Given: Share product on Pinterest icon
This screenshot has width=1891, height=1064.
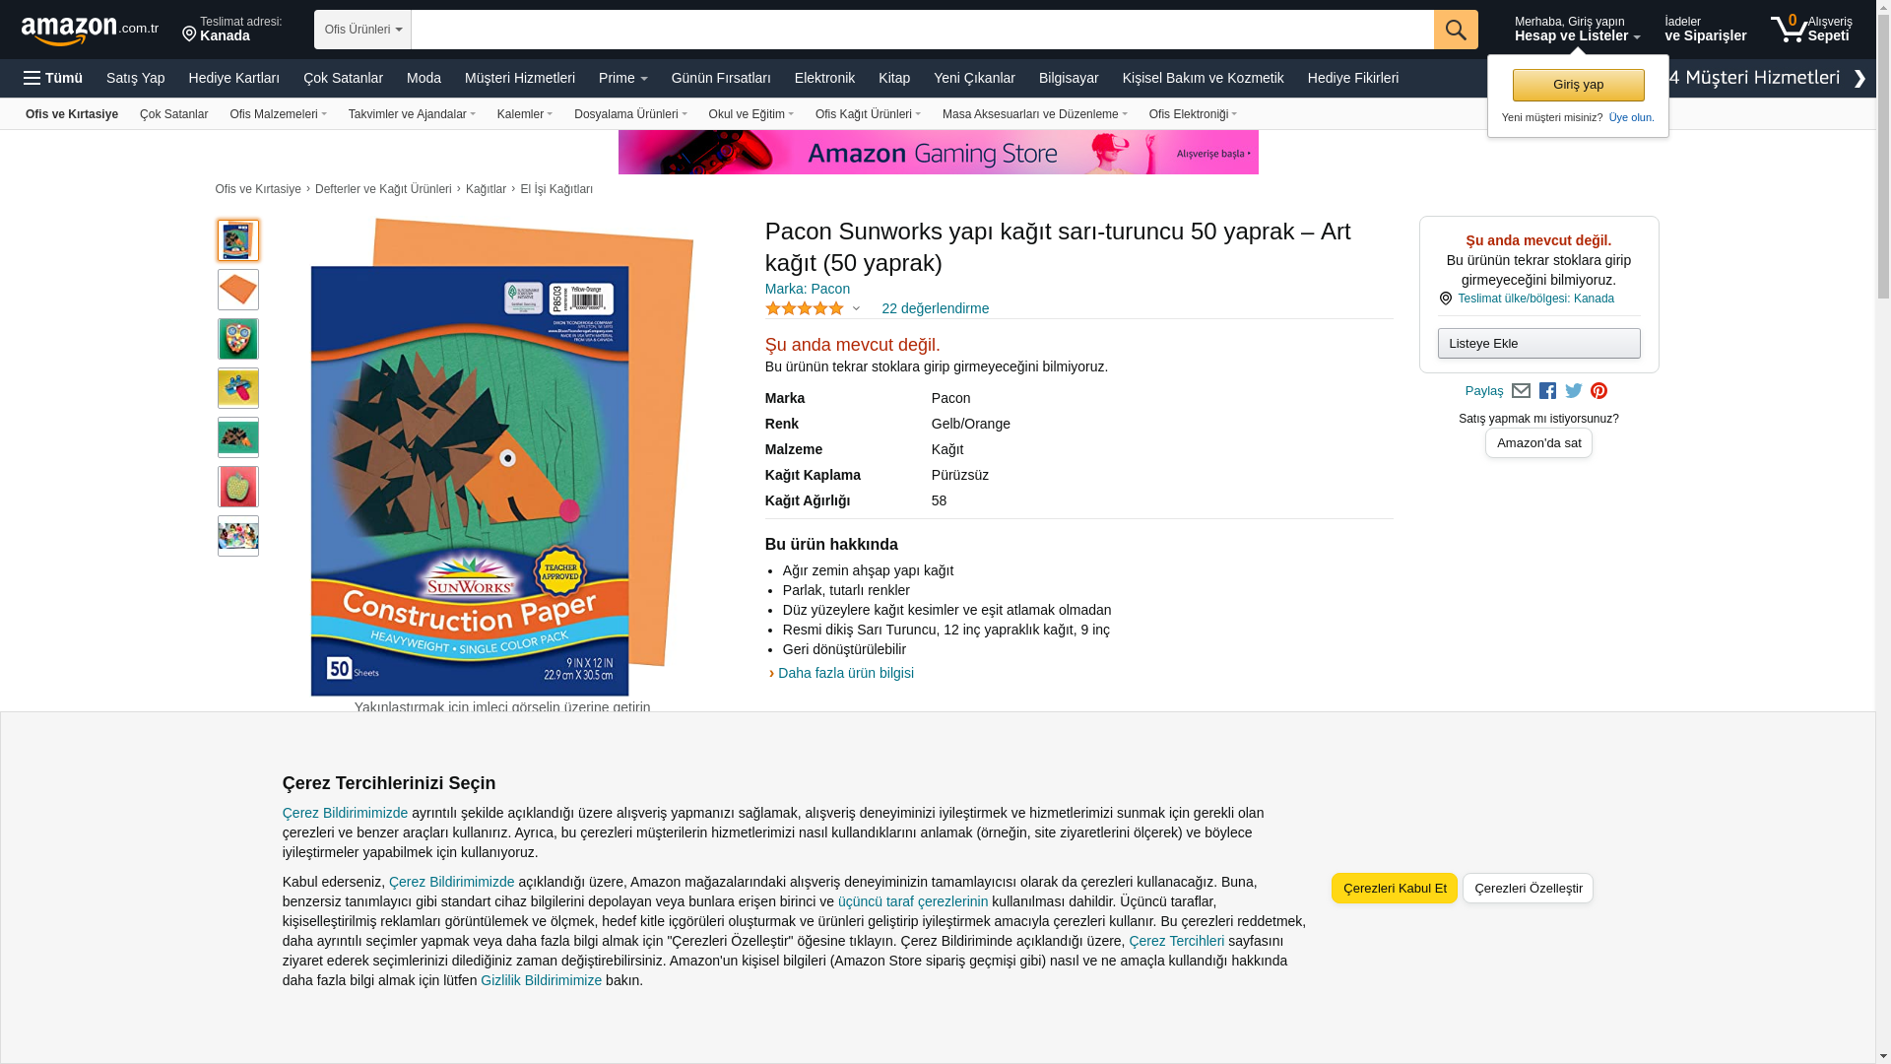Looking at the screenshot, I should (x=1598, y=391).
